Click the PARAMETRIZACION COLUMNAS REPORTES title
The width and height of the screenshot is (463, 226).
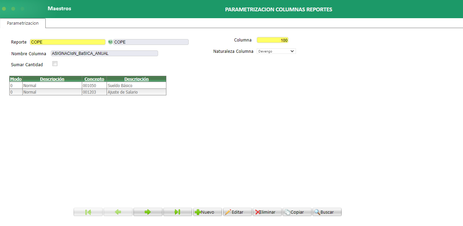[x=278, y=10]
